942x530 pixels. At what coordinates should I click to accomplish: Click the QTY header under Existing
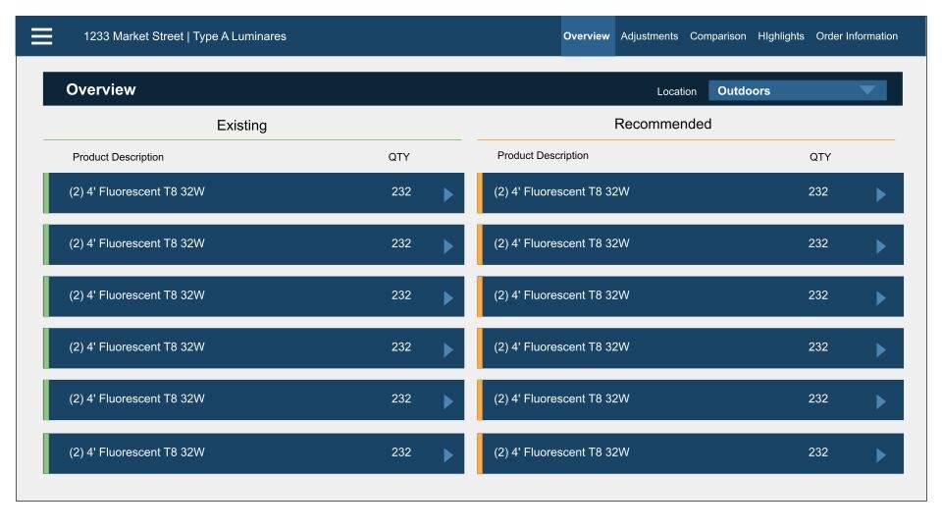click(398, 157)
